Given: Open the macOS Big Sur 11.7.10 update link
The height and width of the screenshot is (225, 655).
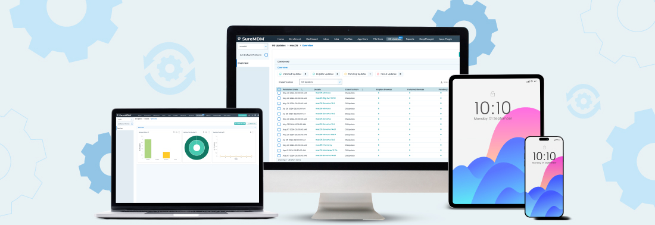Looking at the screenshot, I should coord(325,98).
